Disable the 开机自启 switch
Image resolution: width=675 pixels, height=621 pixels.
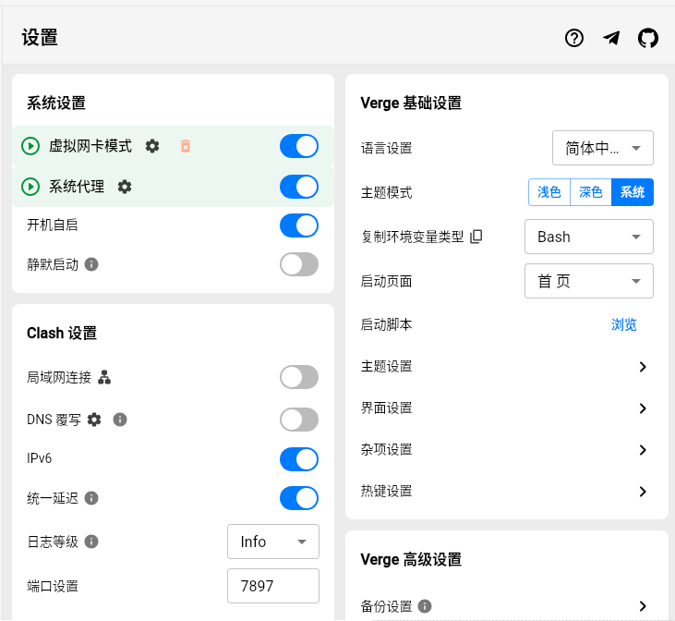click(x=299, y=225)
